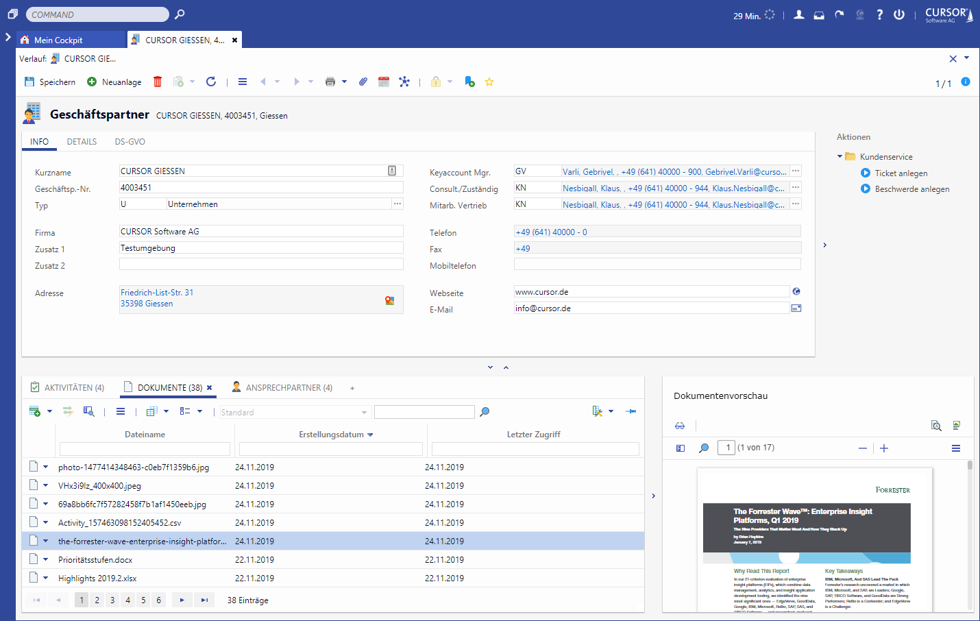Click the red trash delete icon
Screen dimensions: 980x621
pos(158,82)
